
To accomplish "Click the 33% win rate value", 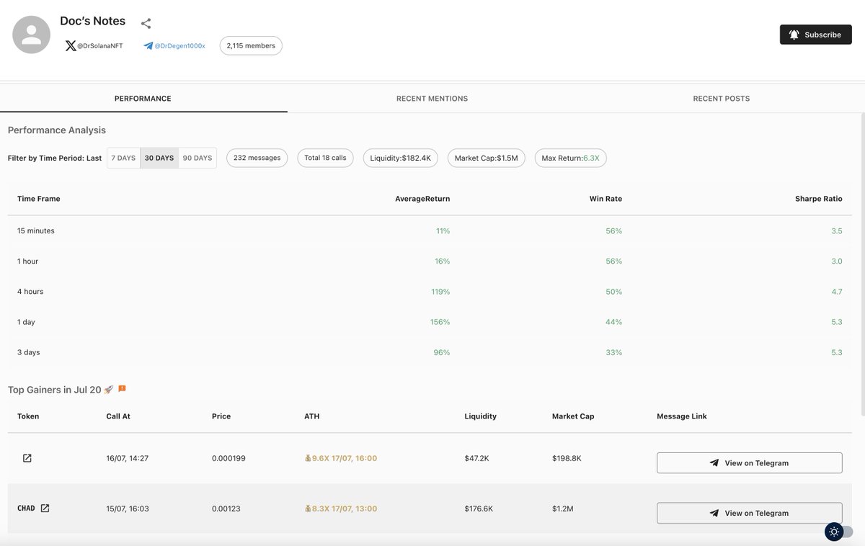I will click(614, 352).
